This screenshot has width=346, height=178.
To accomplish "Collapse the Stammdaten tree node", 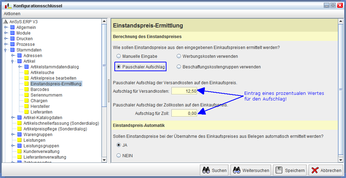I will 6,50.
